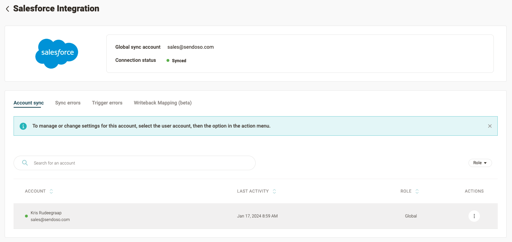Viewport: 512px width, 242px height.
Task: Sort by the Last Activity column arrows
Action: 274,191
